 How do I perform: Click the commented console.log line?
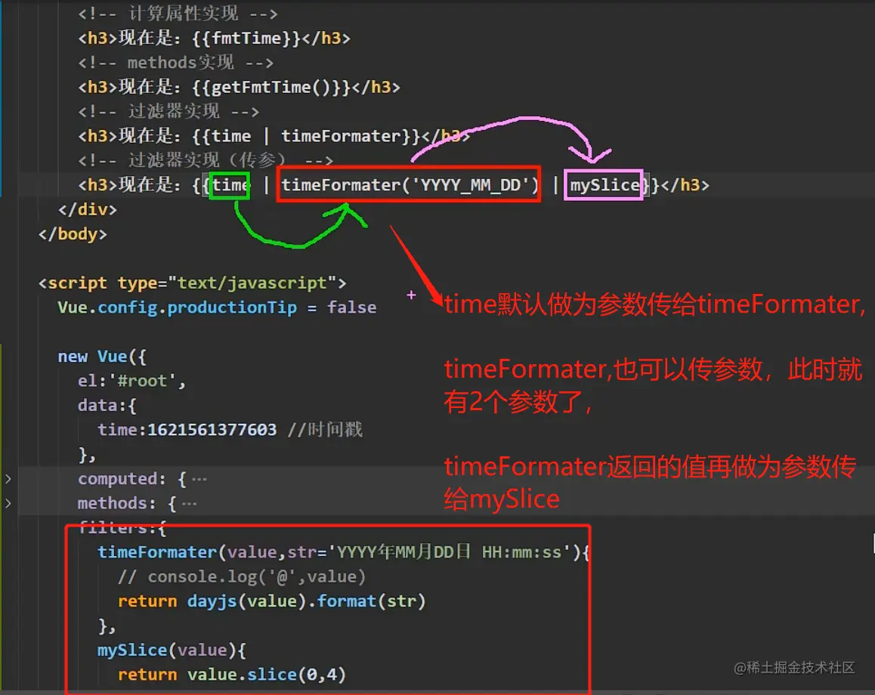point(242,576)
